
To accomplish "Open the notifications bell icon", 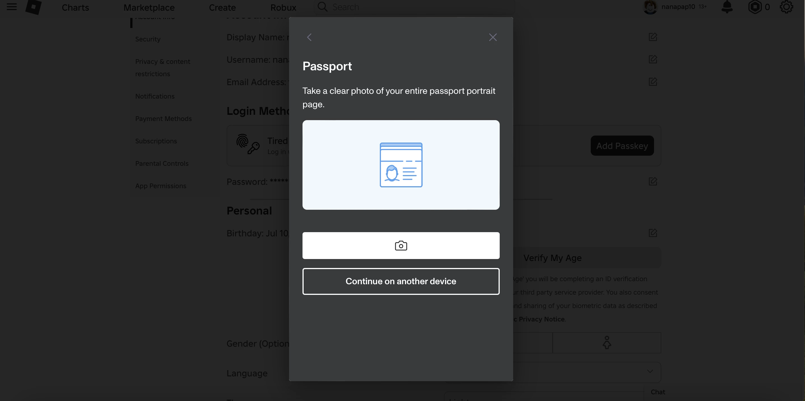I will click(x=727, y=7).
